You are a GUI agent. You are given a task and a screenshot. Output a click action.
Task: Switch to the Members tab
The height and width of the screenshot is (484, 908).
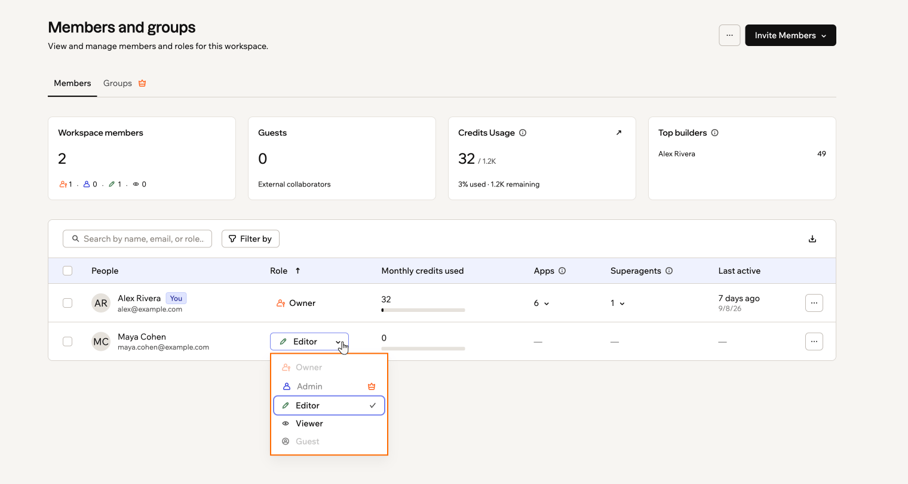point(72,83)
